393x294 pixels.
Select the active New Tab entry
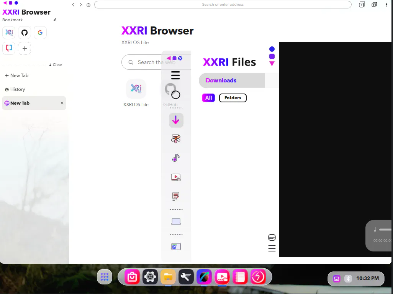coord(34,103)
